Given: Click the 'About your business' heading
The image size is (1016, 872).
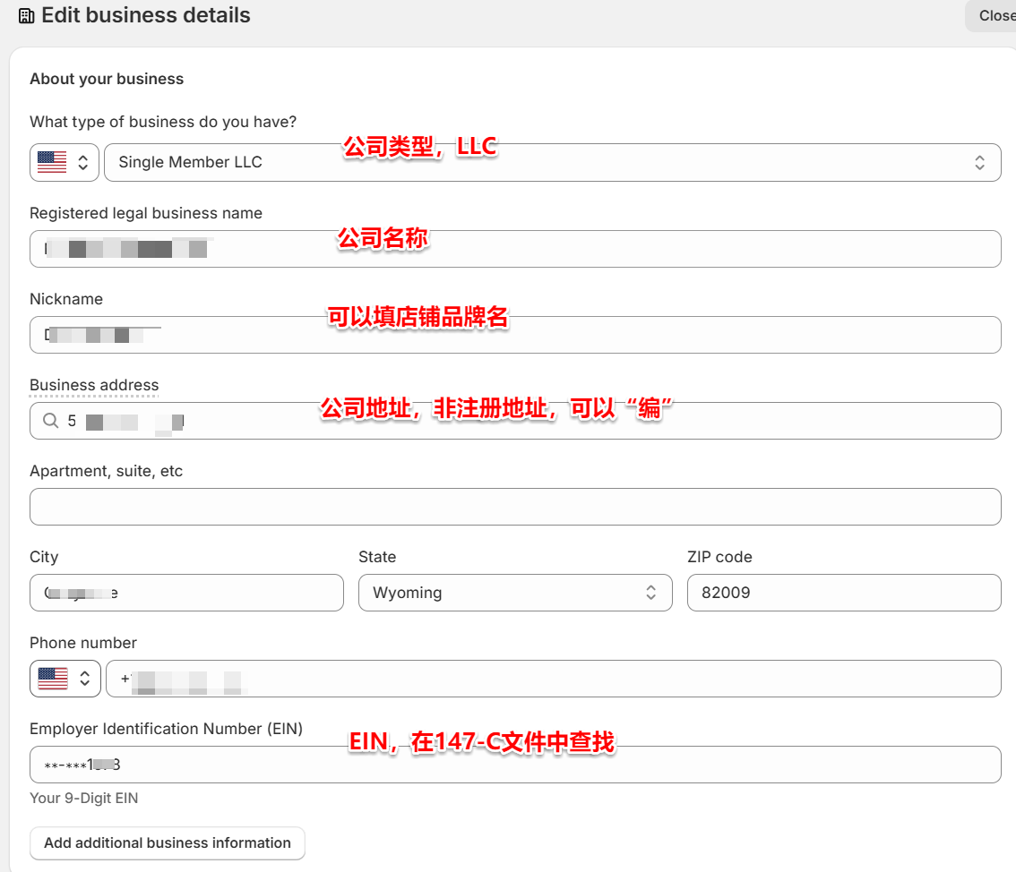Looking at the screenshot, I should (107, 79).
